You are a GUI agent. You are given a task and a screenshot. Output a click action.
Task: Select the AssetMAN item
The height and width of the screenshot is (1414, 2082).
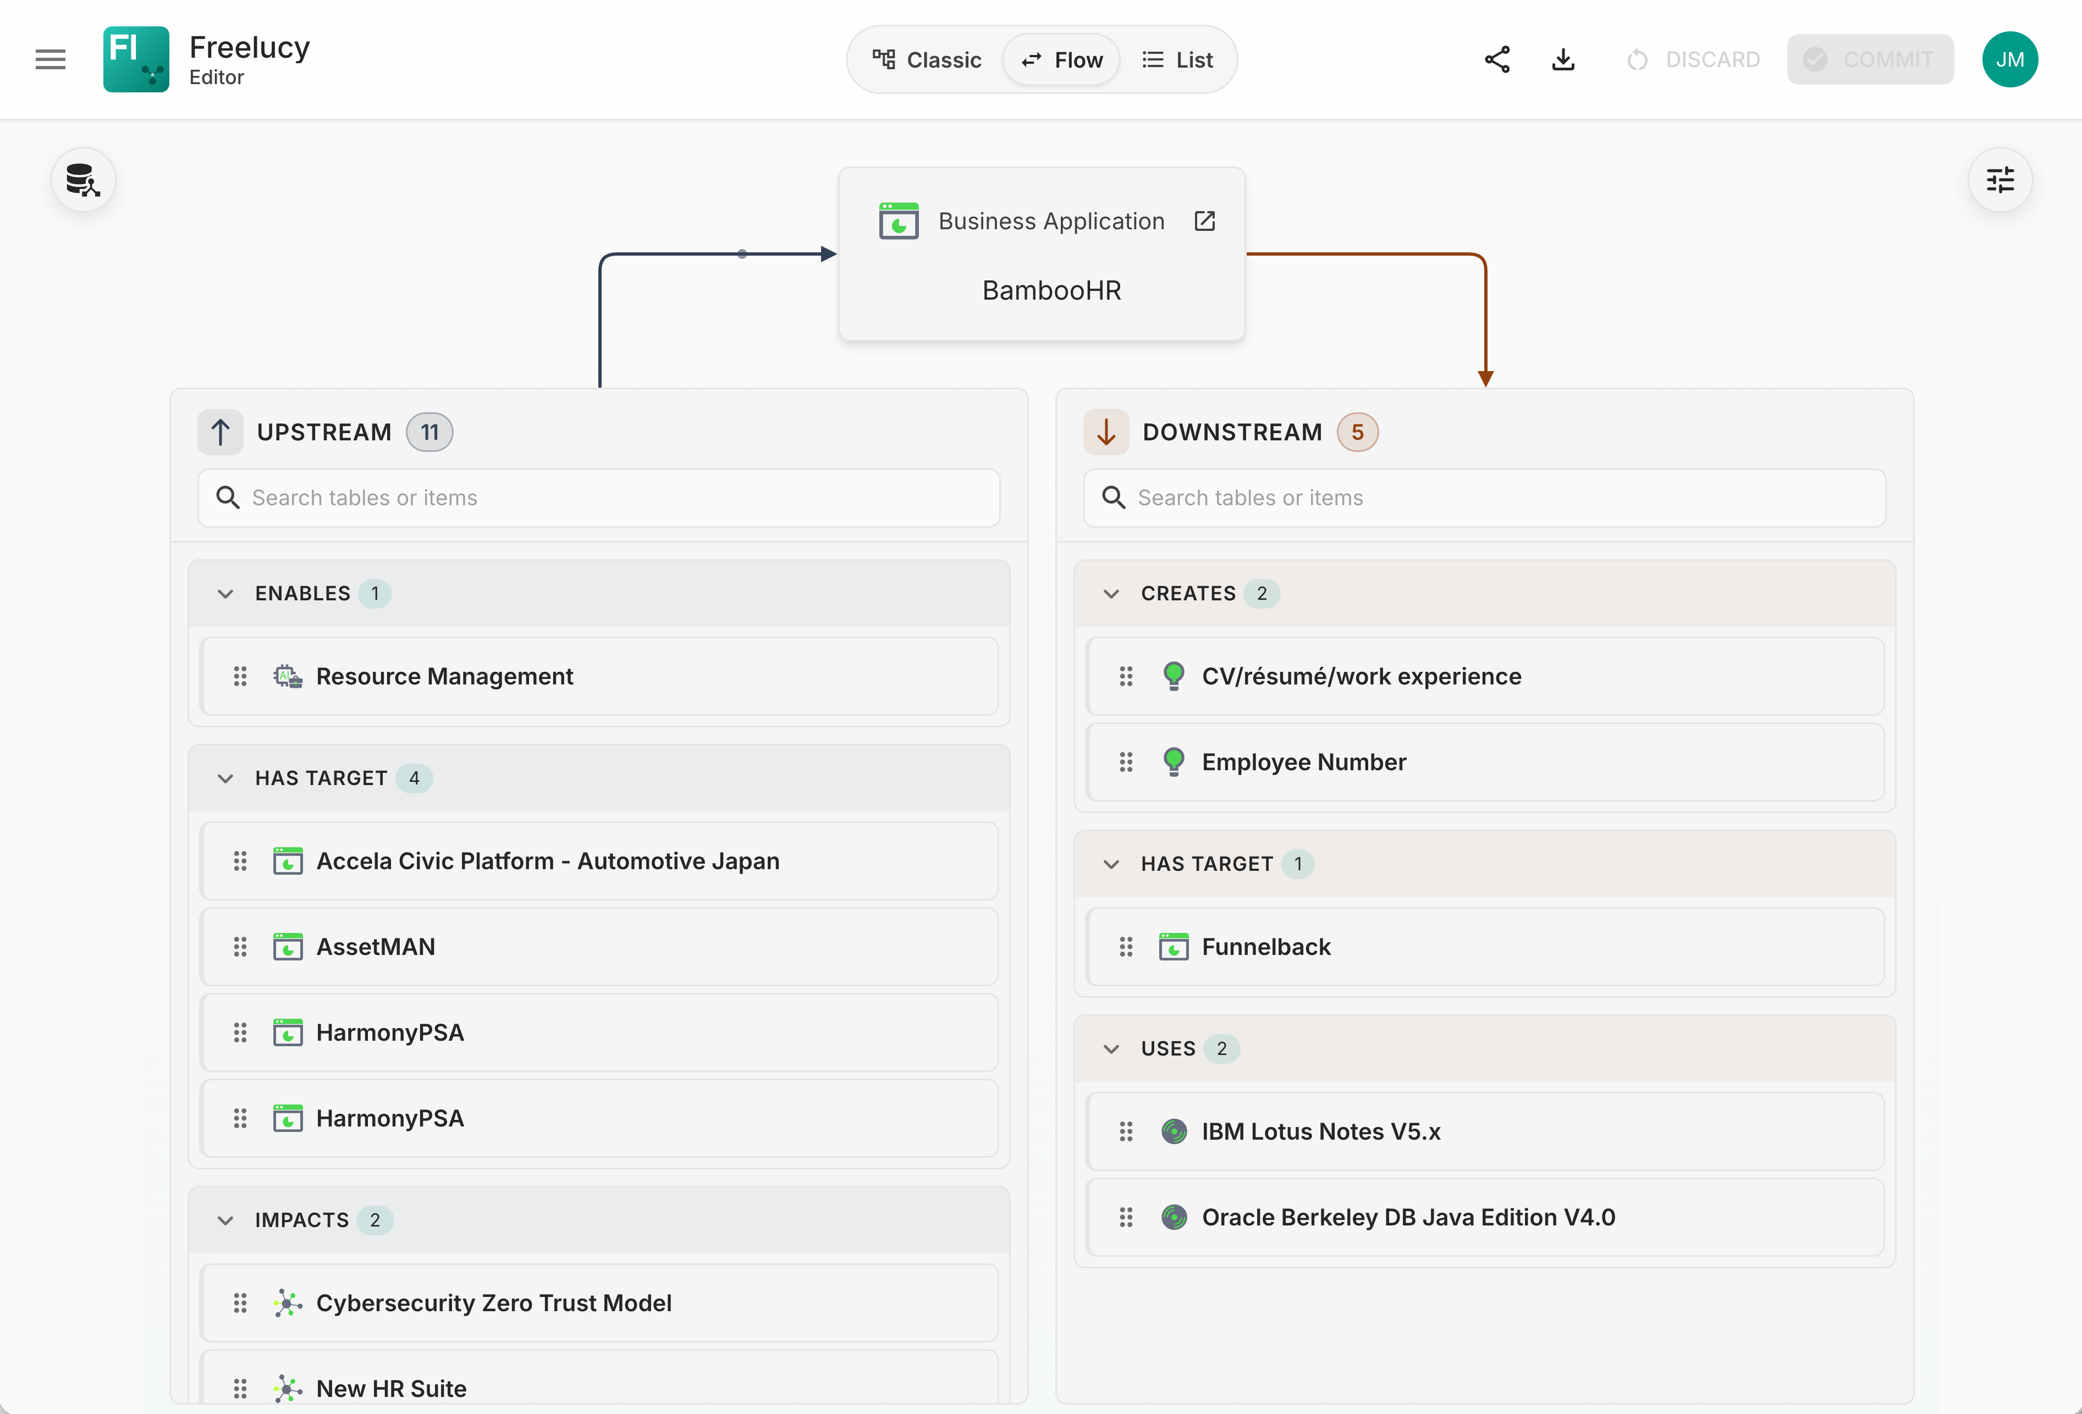click(599, 947)
